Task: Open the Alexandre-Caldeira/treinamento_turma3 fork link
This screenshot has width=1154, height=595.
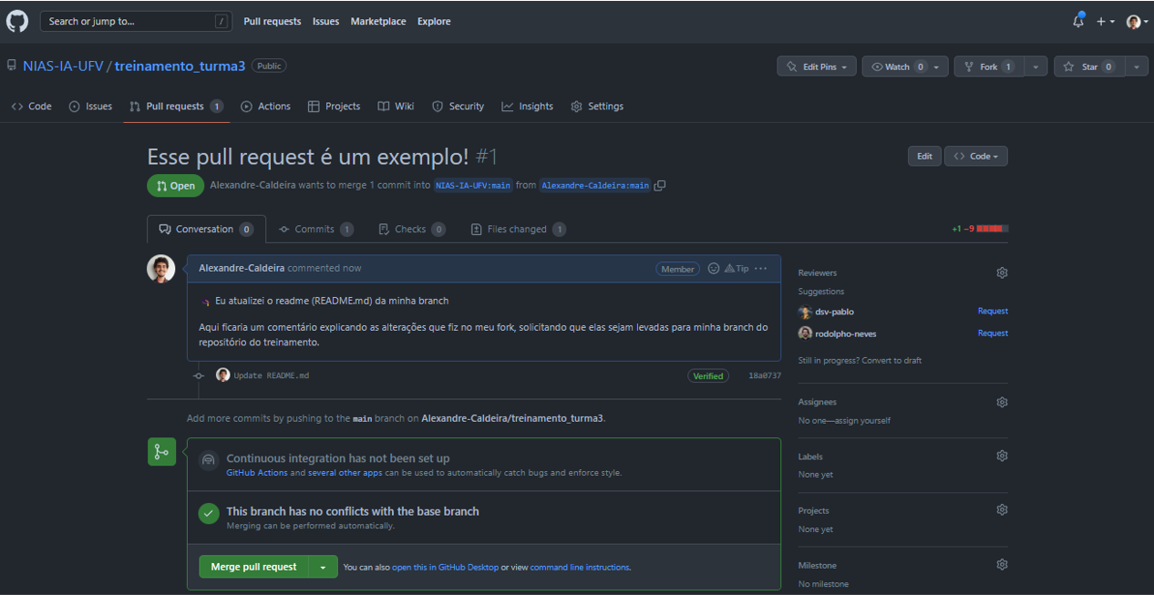Action: coord(512,418)
